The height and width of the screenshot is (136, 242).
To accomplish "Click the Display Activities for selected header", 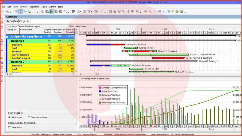I will [42, 123].
